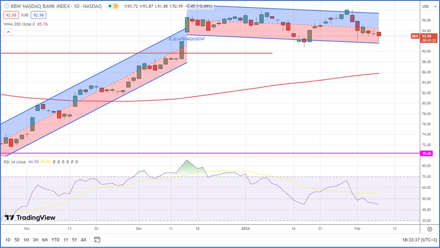Click the blue 92.98 buy price button
The width and height of the screenshot is (440, 248).
point(38,15)
